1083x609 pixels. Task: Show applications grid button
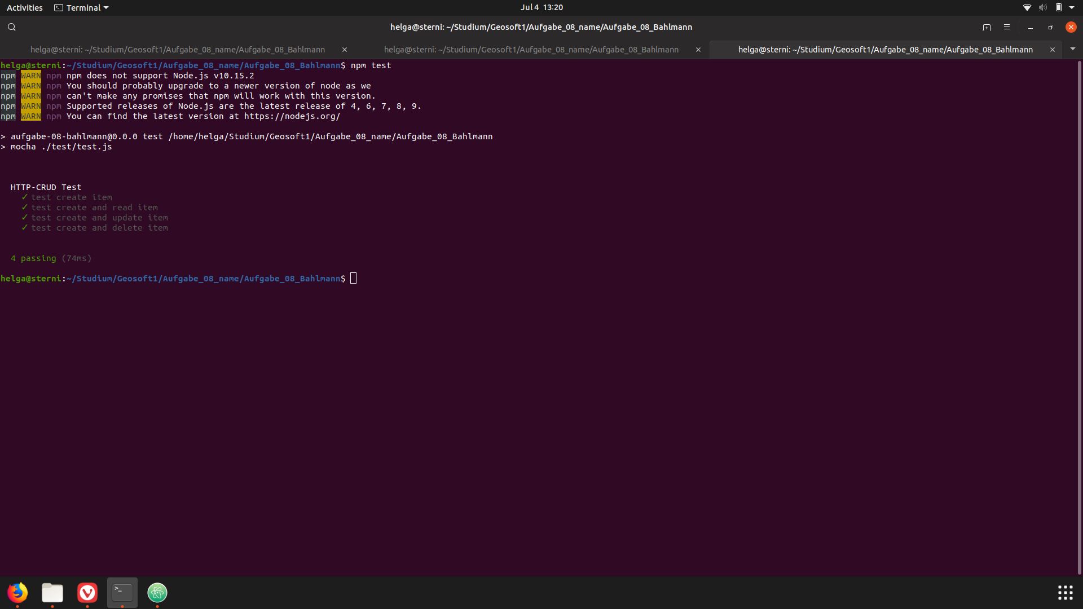(1065, 593)
